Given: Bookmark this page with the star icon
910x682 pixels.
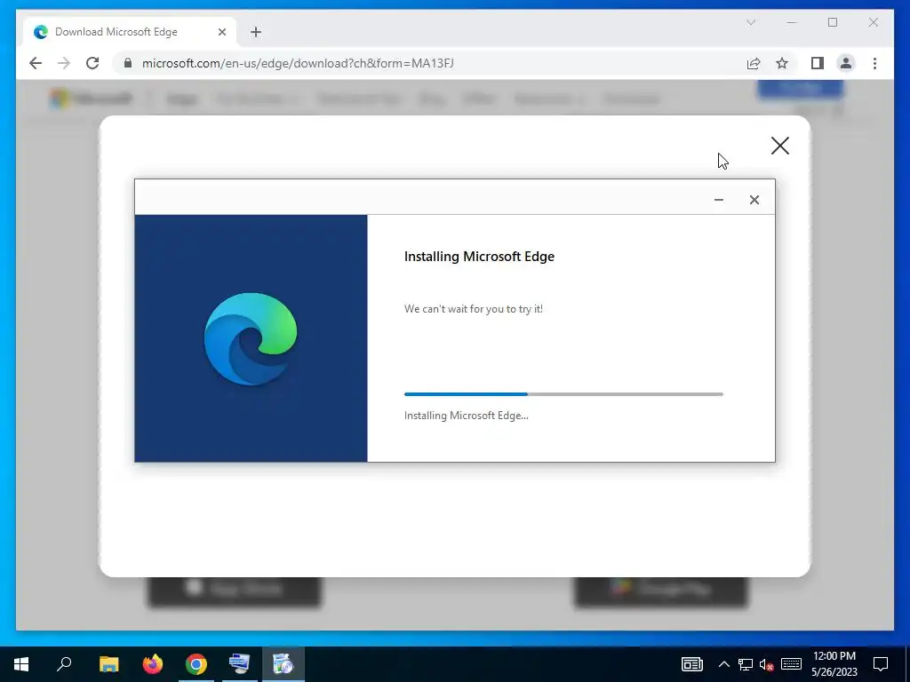Looking at the screenshot, I should click(x=782, y=63).
